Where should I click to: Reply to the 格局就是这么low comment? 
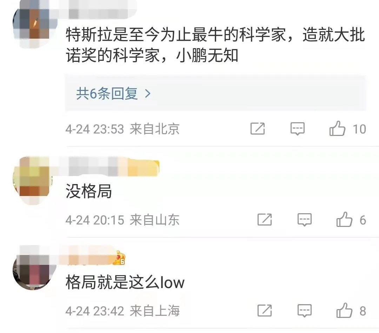point(305,311)
